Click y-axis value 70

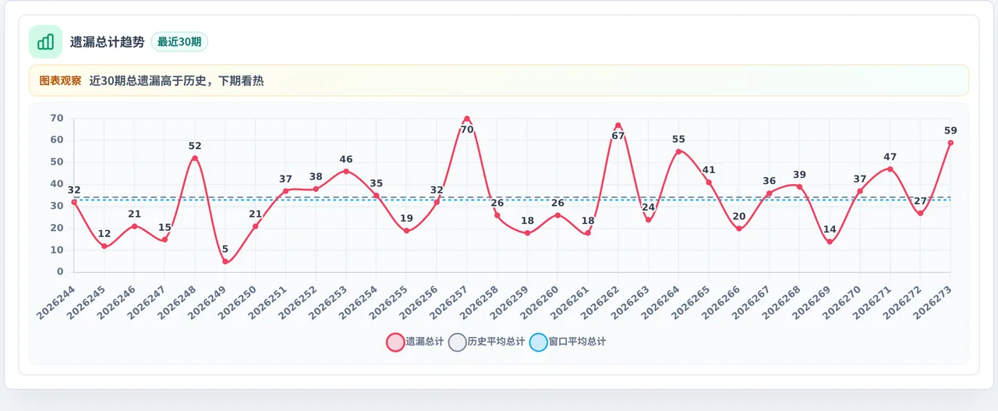click(57, 119)
